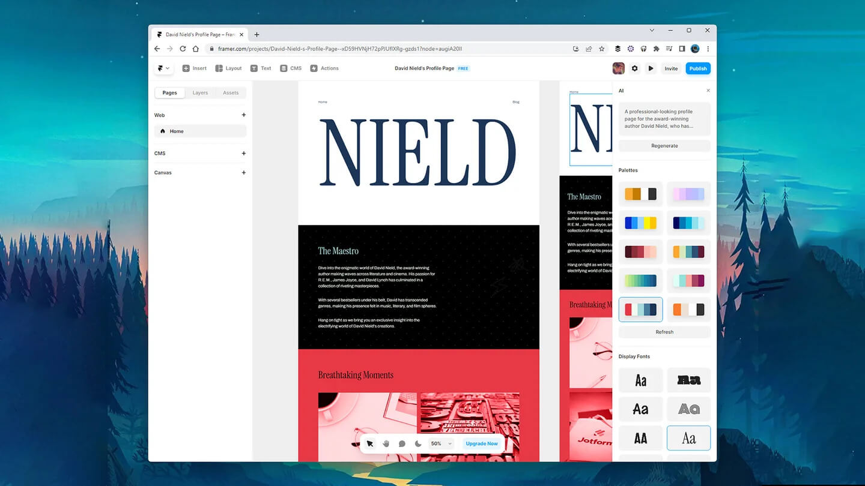The image size is (865, 486).
Task: Click the Publish button
Action: (x=697, y=68)
